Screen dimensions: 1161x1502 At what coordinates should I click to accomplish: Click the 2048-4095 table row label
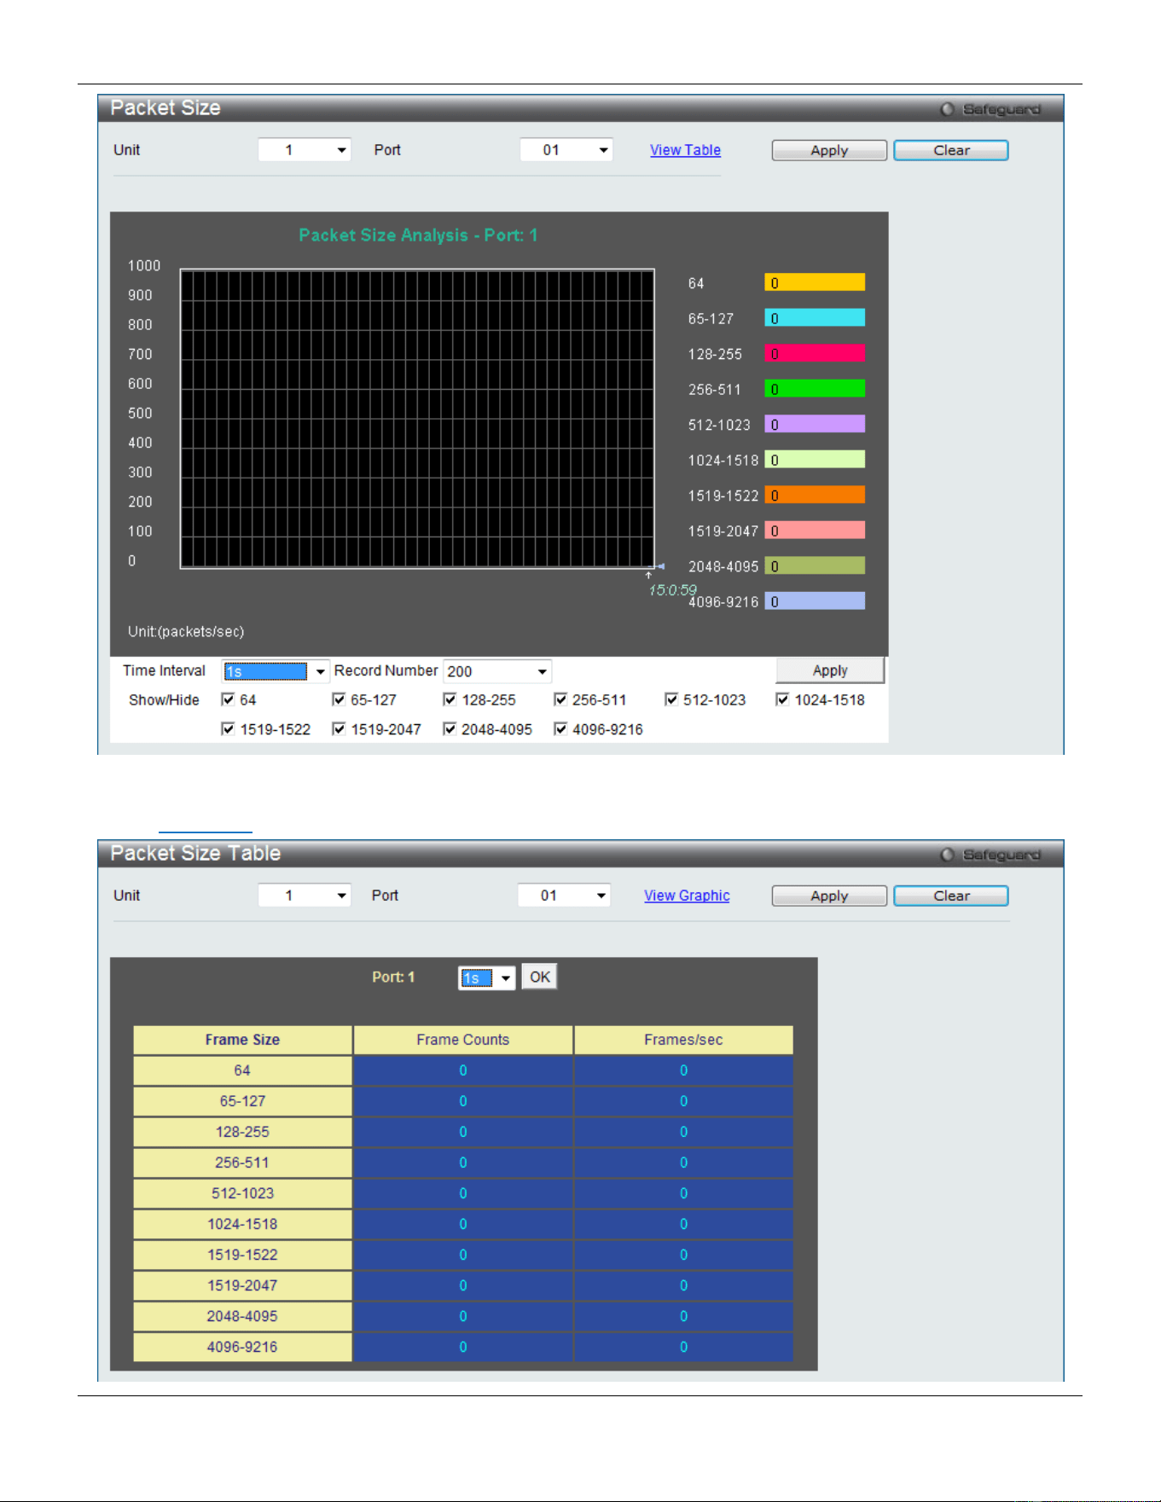point(242,1316)
